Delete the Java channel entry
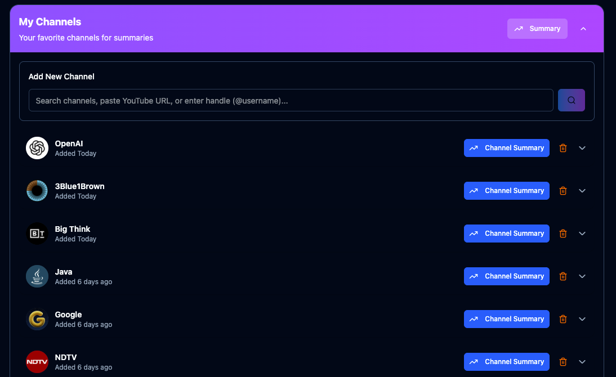Screen dimensions: 616x377 (x=563, y=276)
